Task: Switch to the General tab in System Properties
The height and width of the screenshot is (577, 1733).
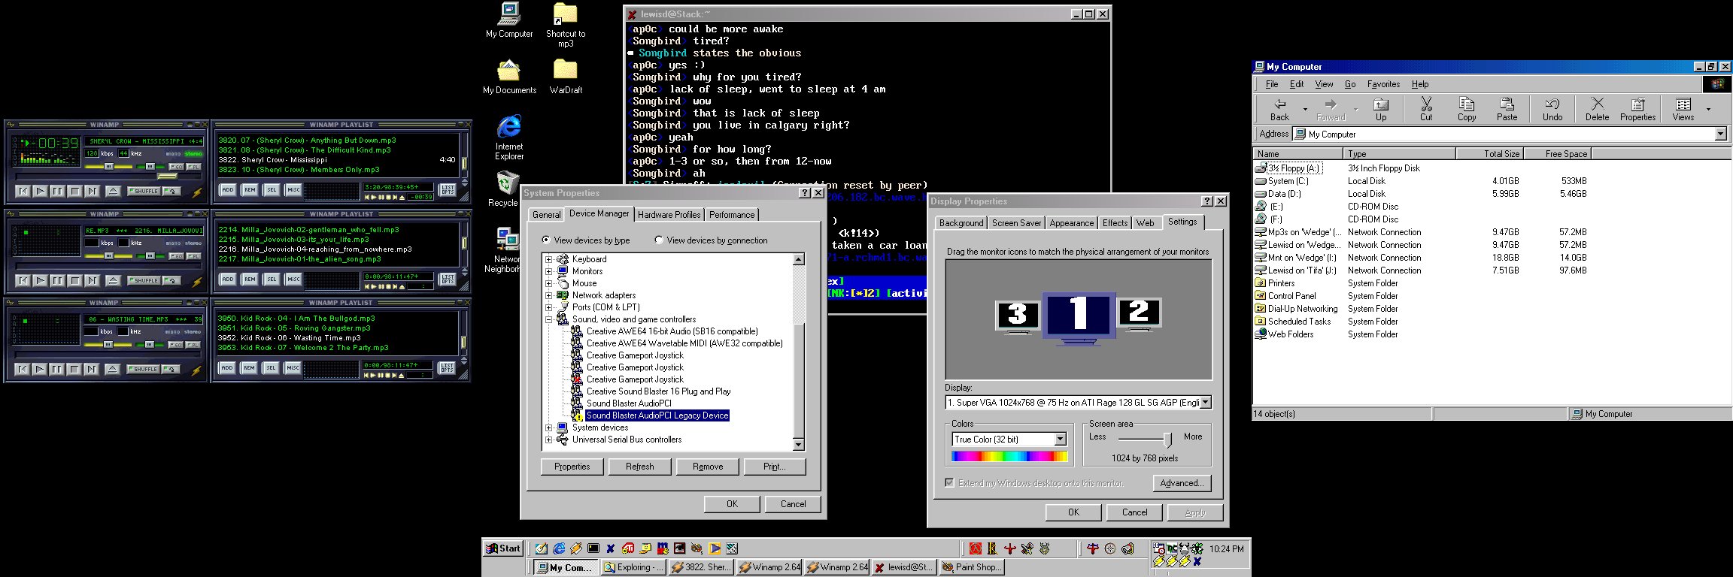Action: 547,215
